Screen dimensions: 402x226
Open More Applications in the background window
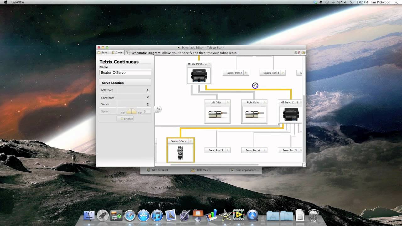244,170
